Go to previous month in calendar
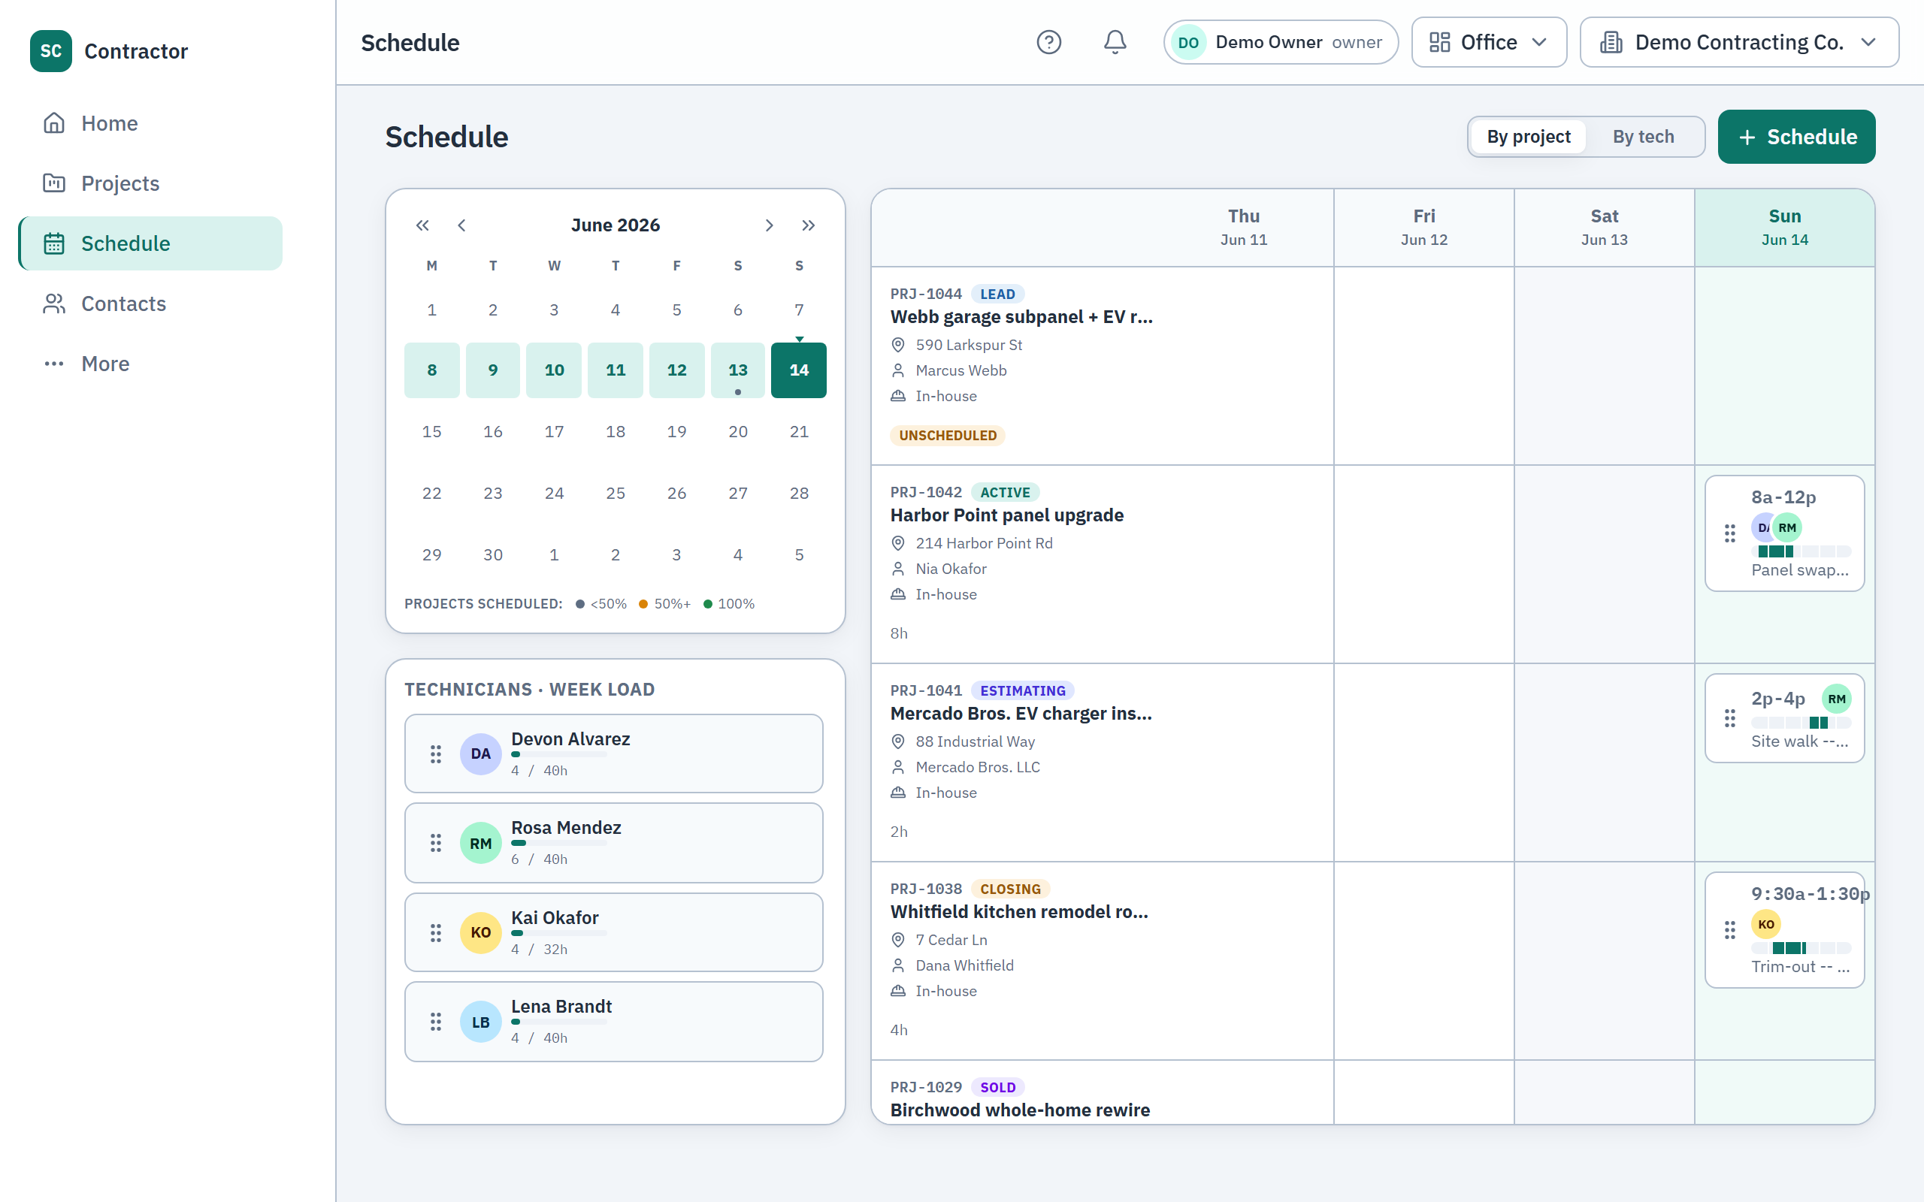 (461, 225)
